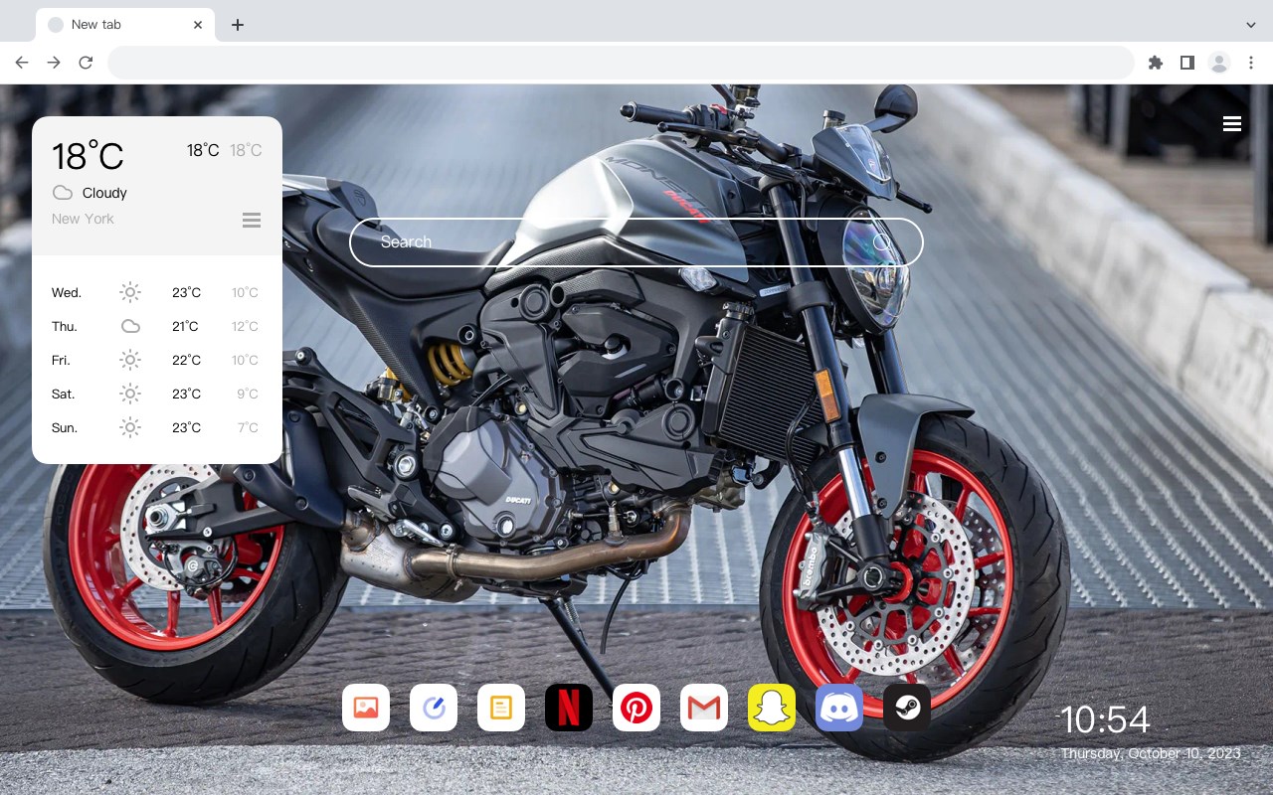Click the sun icon for Saturday
Image resolution: width=1273 pixels, height=795 pixels.
pos(130,394)
